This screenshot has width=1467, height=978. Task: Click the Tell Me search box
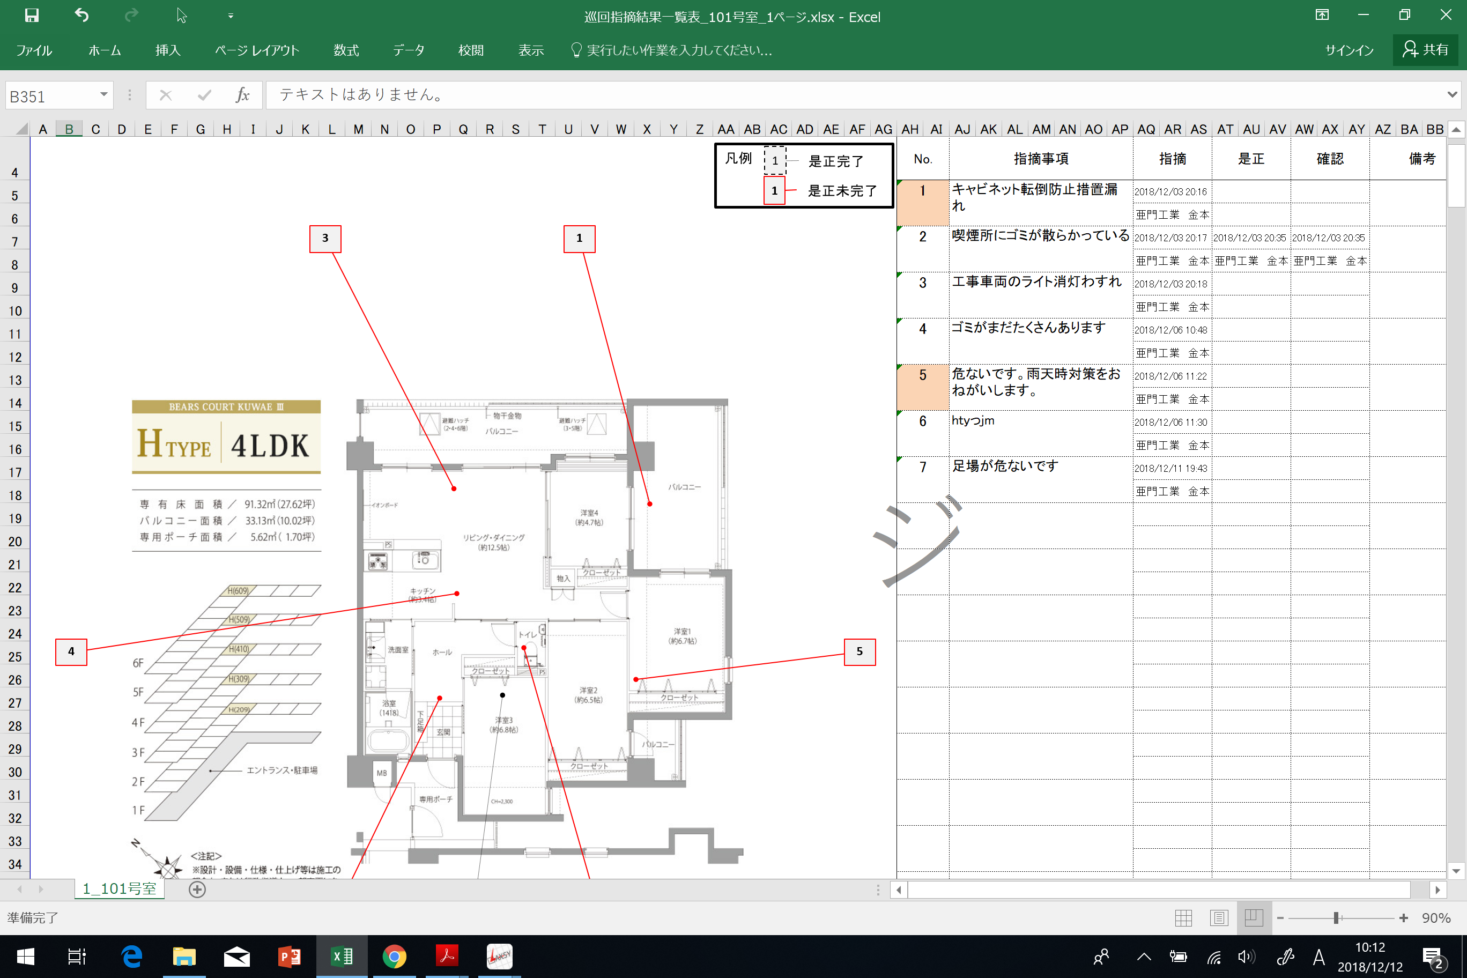pos(672,50)
